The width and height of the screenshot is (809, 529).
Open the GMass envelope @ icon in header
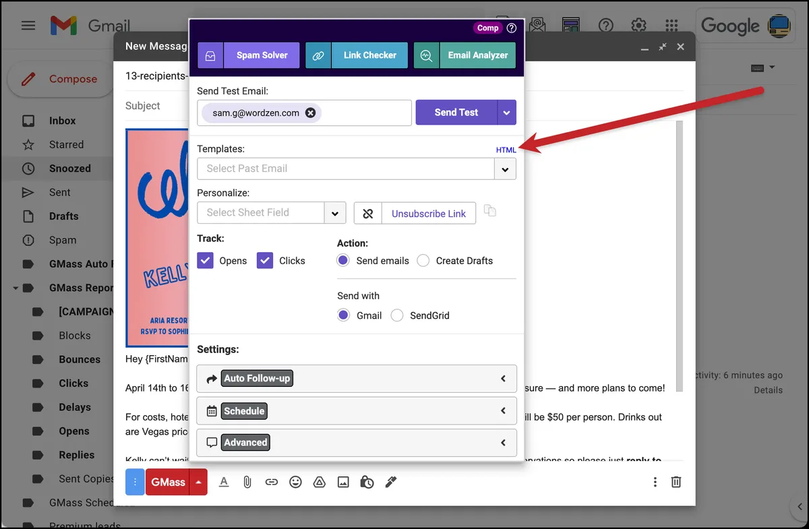(x=537, y=26)
